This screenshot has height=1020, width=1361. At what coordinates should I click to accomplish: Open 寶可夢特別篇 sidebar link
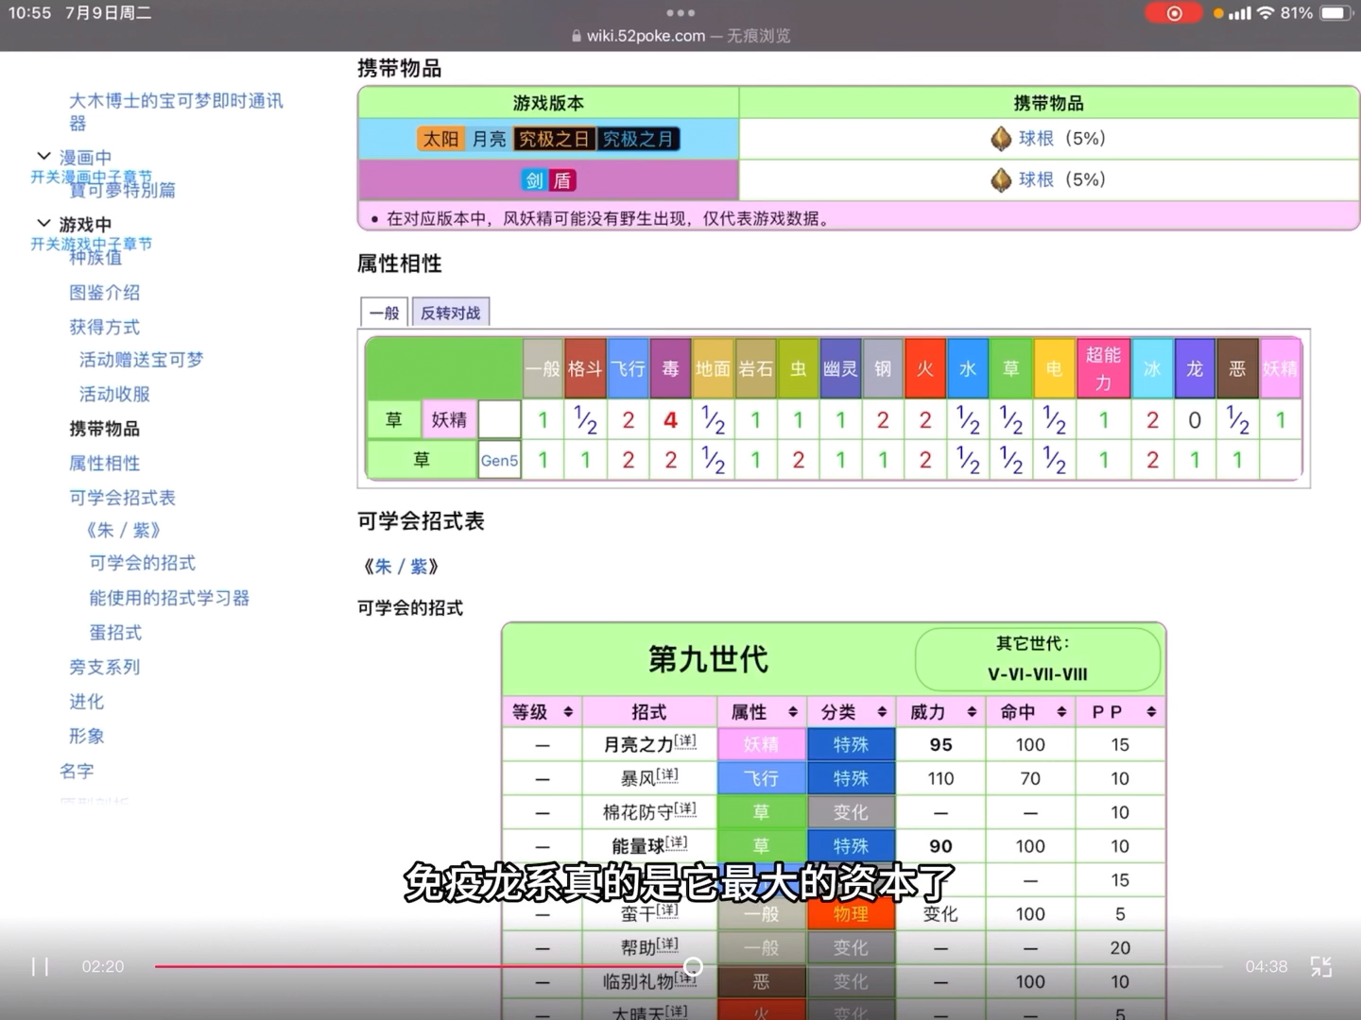pyautogui.click(x=123, y=190)
